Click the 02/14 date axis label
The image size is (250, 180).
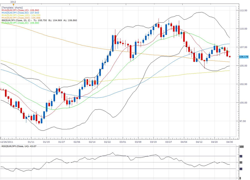click(92, 142)
